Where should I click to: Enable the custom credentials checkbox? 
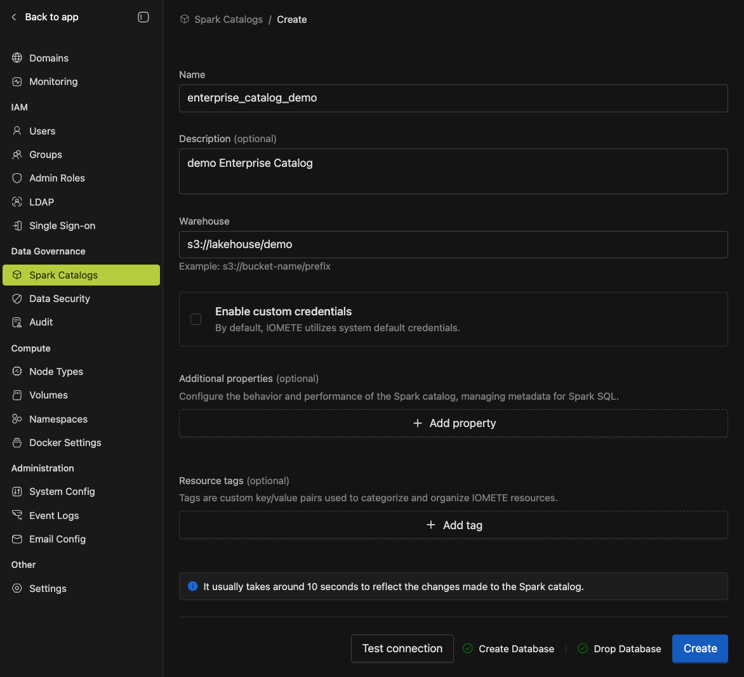pyautogui.click(x=196, y=319)
